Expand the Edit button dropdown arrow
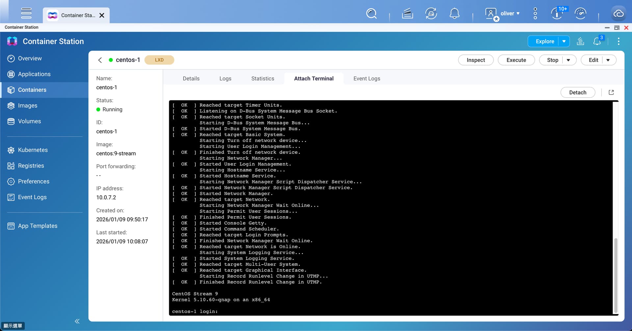The width and height of the screenshot is (632, 331). [608, 60]
